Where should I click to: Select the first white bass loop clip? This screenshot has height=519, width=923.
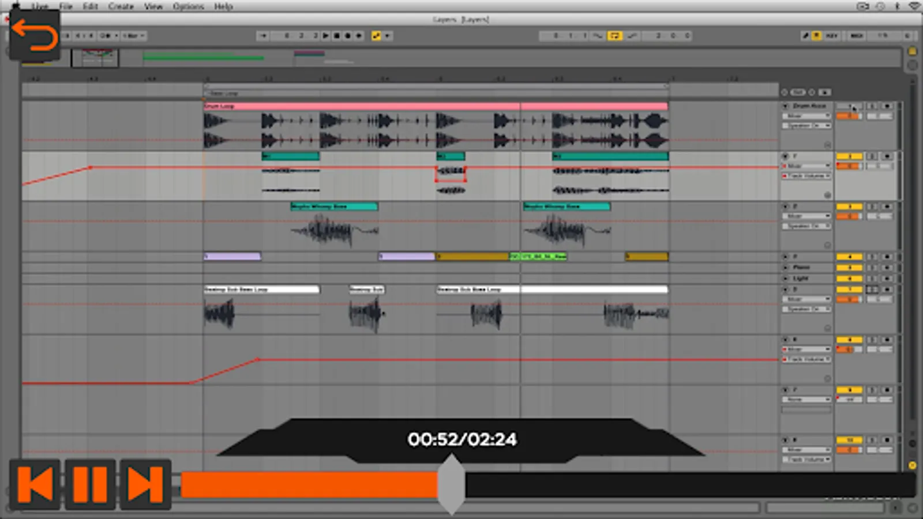click(x=261, y=289)
